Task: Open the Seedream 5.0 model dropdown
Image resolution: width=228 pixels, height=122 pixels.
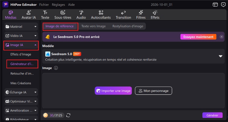Action: pyautogui.click(x=133, y=56)
